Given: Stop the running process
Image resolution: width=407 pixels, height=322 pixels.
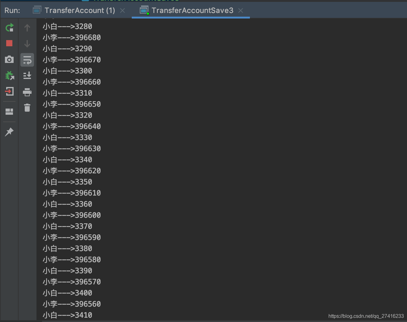Looking at the screenshot, I should coord(9,43).
